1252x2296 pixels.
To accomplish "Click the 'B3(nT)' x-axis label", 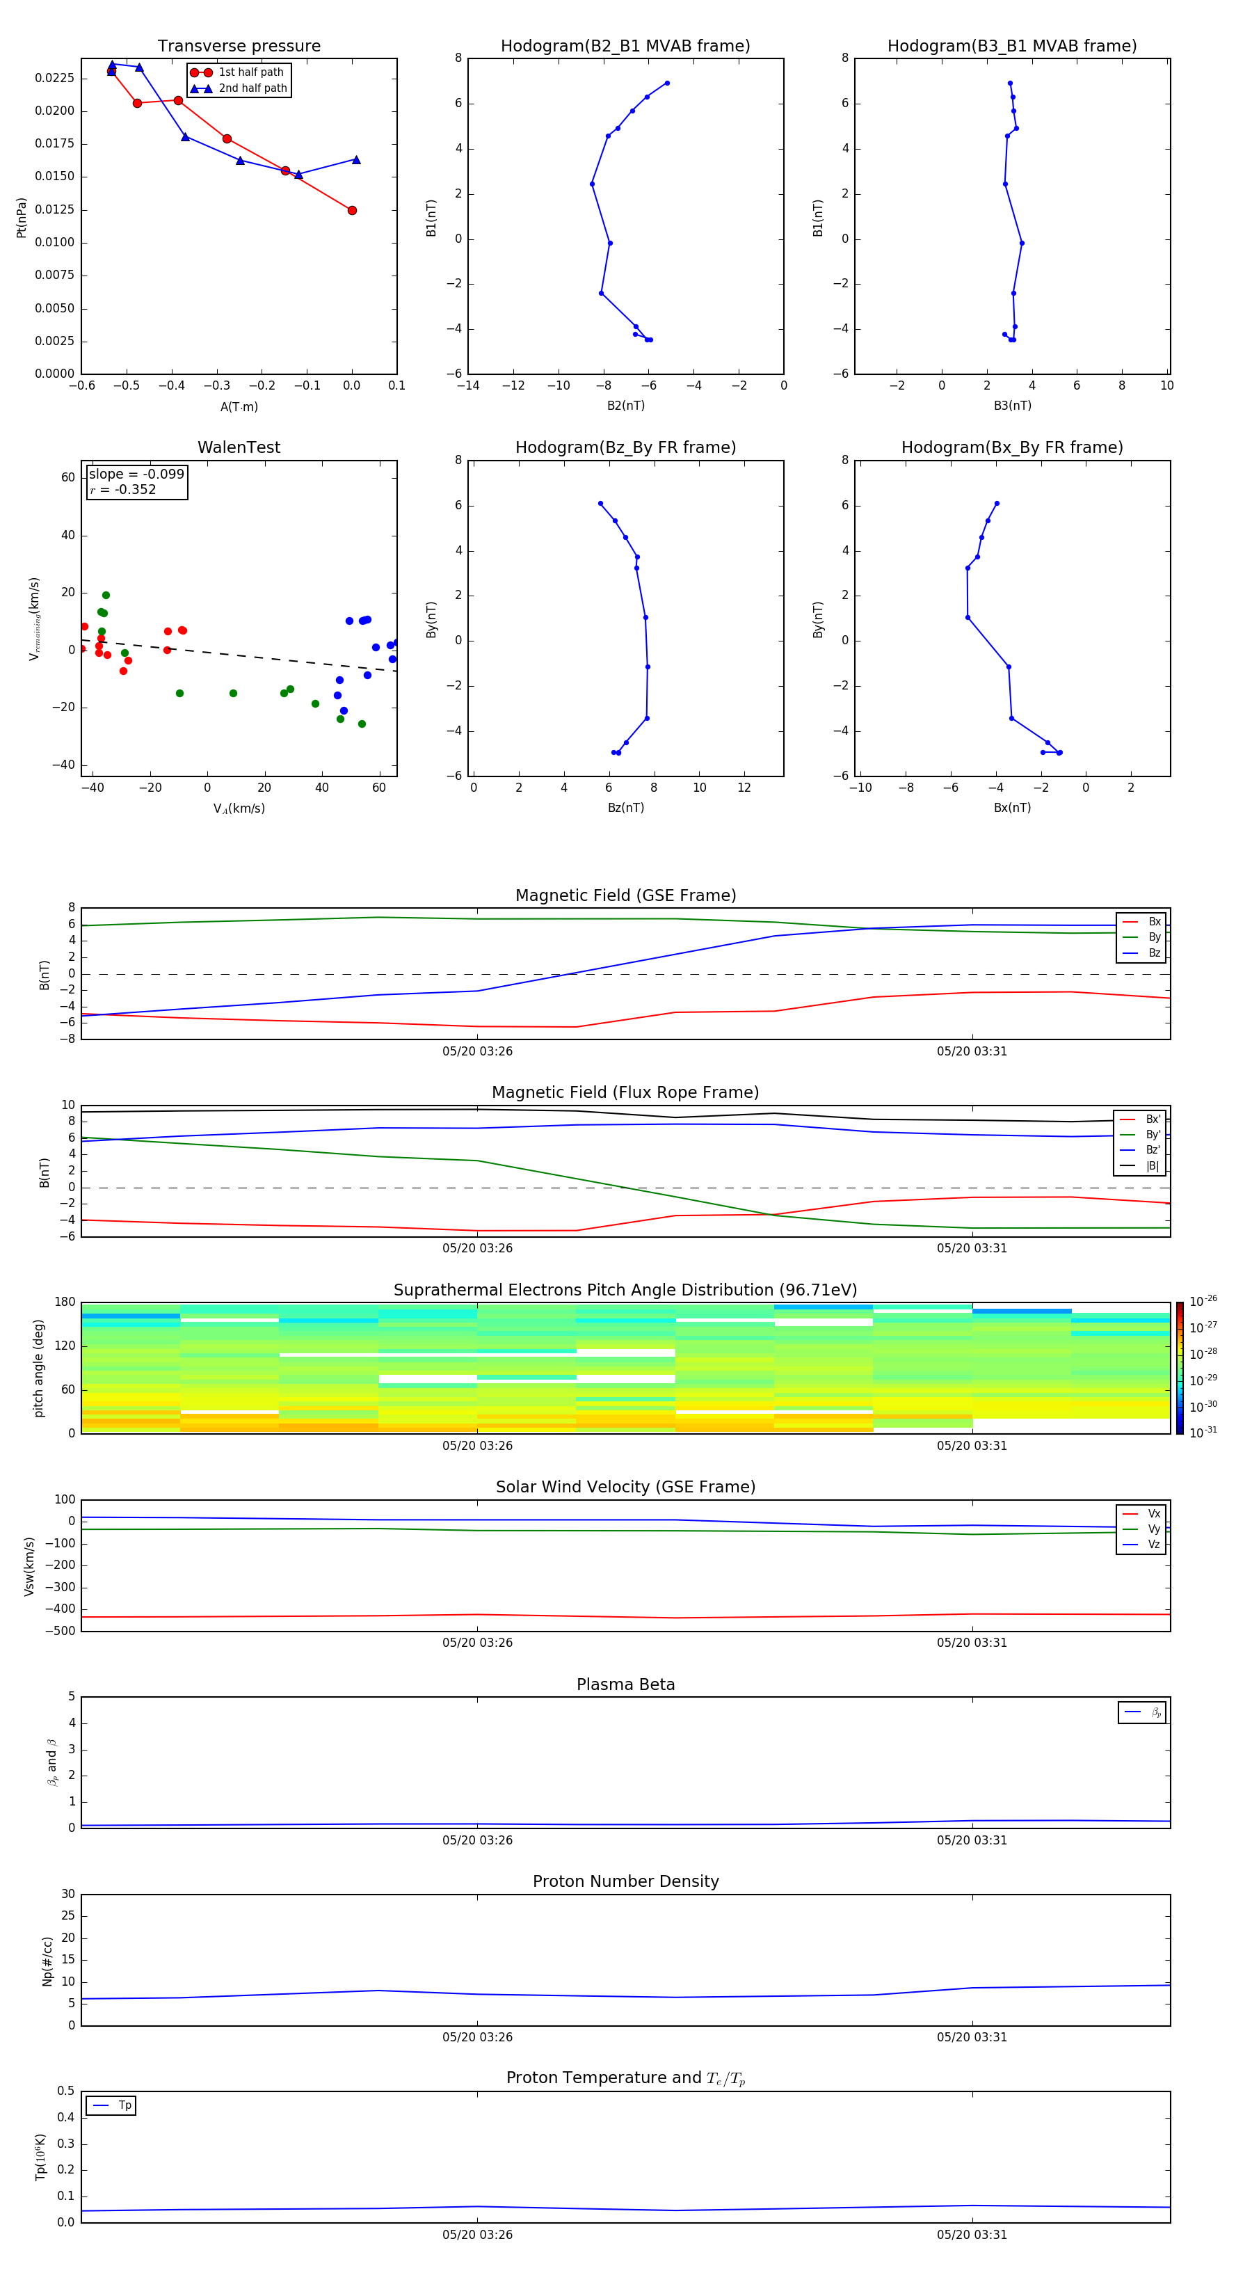I will [1012, 406].
